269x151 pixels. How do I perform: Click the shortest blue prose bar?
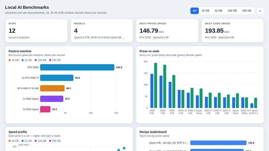252,105
